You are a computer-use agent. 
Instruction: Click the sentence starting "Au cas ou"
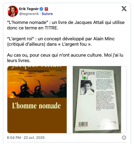[x=65, y=58]
